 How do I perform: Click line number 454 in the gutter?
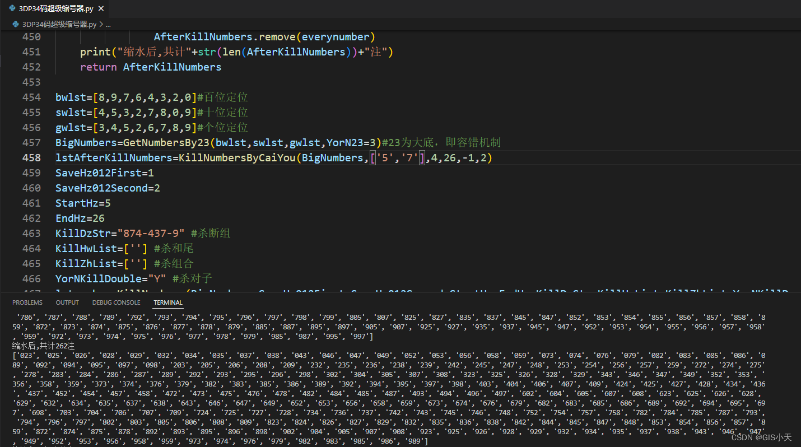coord(31,97)
